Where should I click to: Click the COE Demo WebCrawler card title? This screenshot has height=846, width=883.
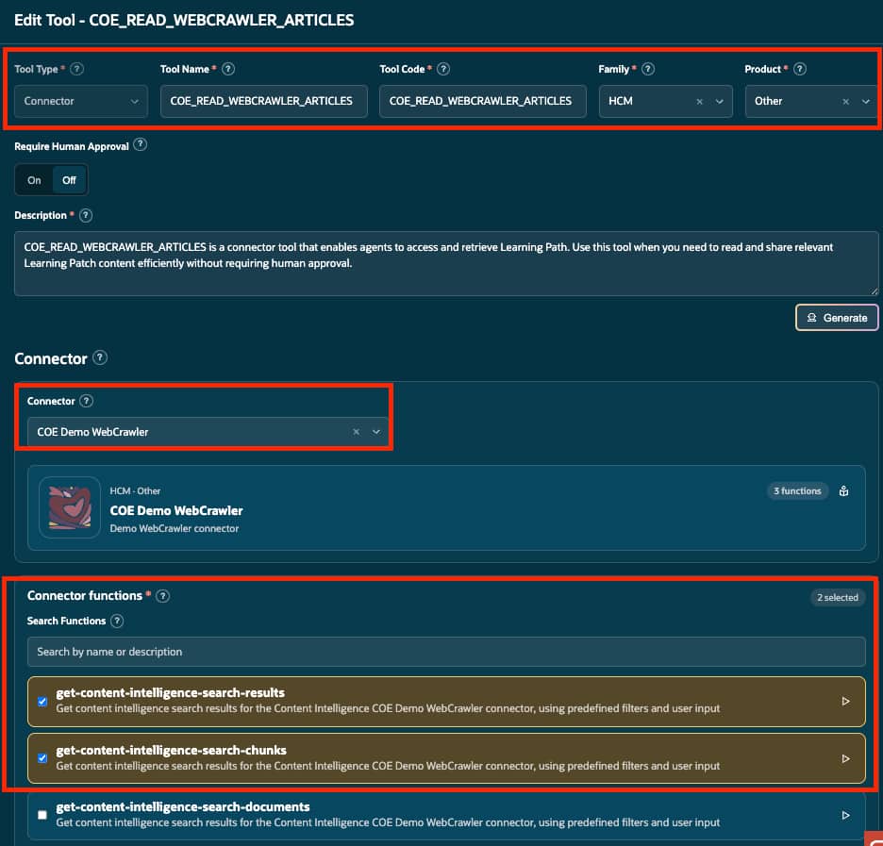[176, 510]
